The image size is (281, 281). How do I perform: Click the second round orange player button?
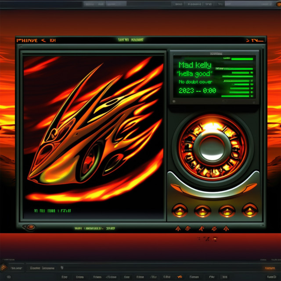pyautogui.click(x=202, y=210)
